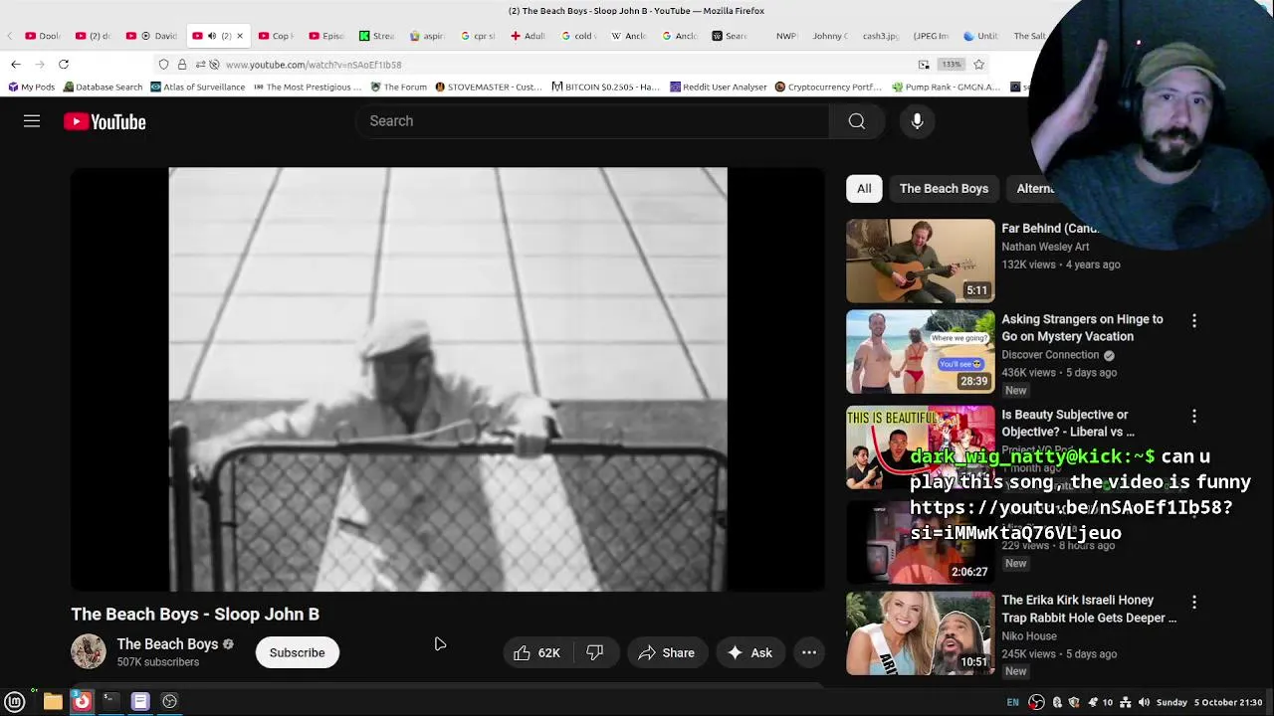Image resolution: width=1274 pixels, height=716 pixels.
Task: Open the volume control in tray
Action: tap(1144, 702)
